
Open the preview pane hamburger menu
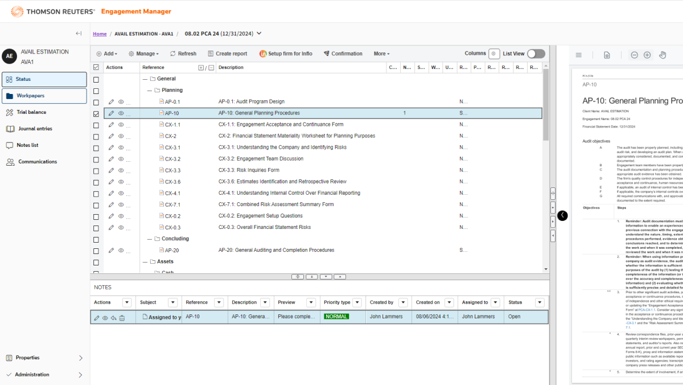(579, 55)
